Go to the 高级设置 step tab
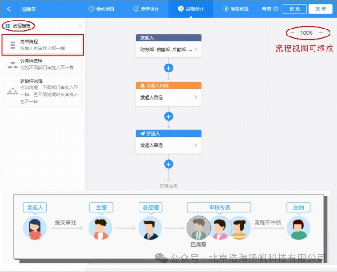The height and width of the screenshot is (272, 337). (x=235, y=9)
